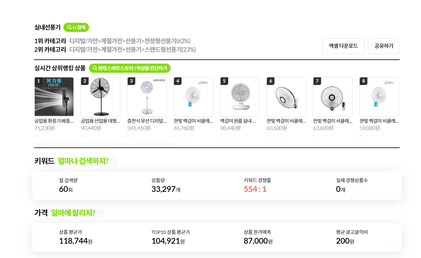Click product title 벽걸이 원룸 실내
The image size is (421, 258).
pyautogui.click(x=238, y=121)
